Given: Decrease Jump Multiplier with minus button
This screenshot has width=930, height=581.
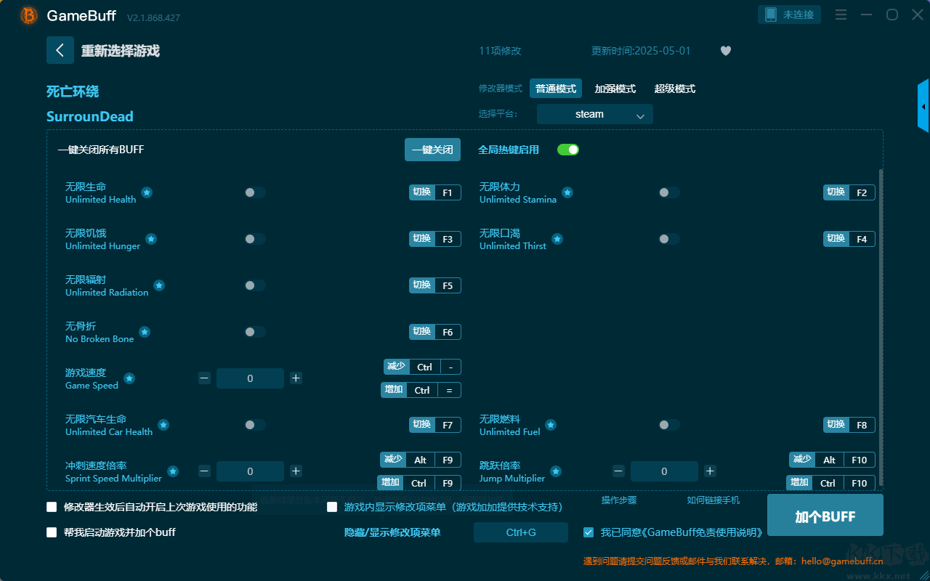Looking at the screenshot, I should coord(618,471).
